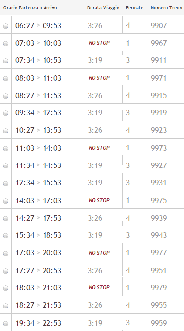184x331 pixels.
Task: Select radio for train 9939
Action: pos(6,219)
